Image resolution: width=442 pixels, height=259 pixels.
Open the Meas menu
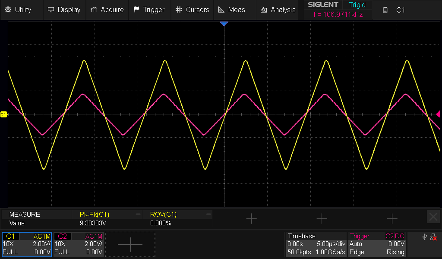click(x=235, y=9)
